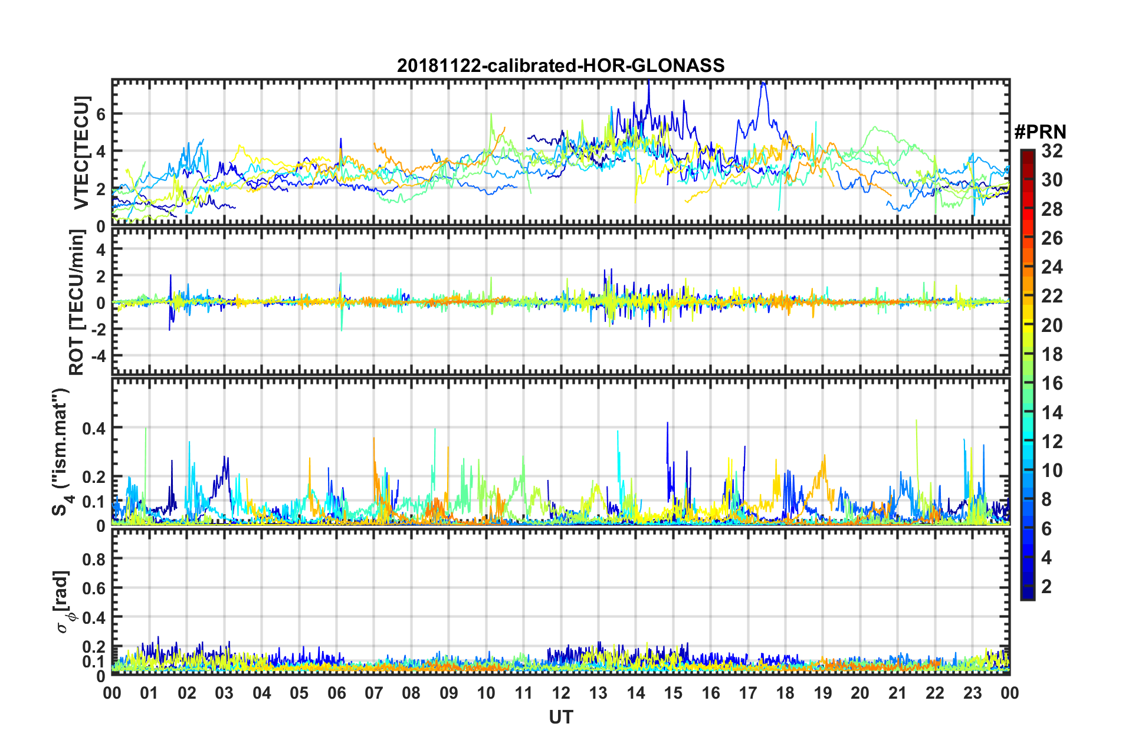Click the "09" hour tick label
Image resolution: width=1122 pixels, height=750 pixels.
pyautogui.click(x=449, y=693)
